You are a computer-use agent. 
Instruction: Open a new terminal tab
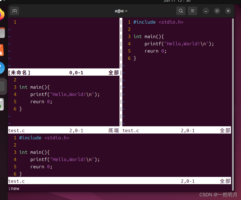(x=14, y=11)
